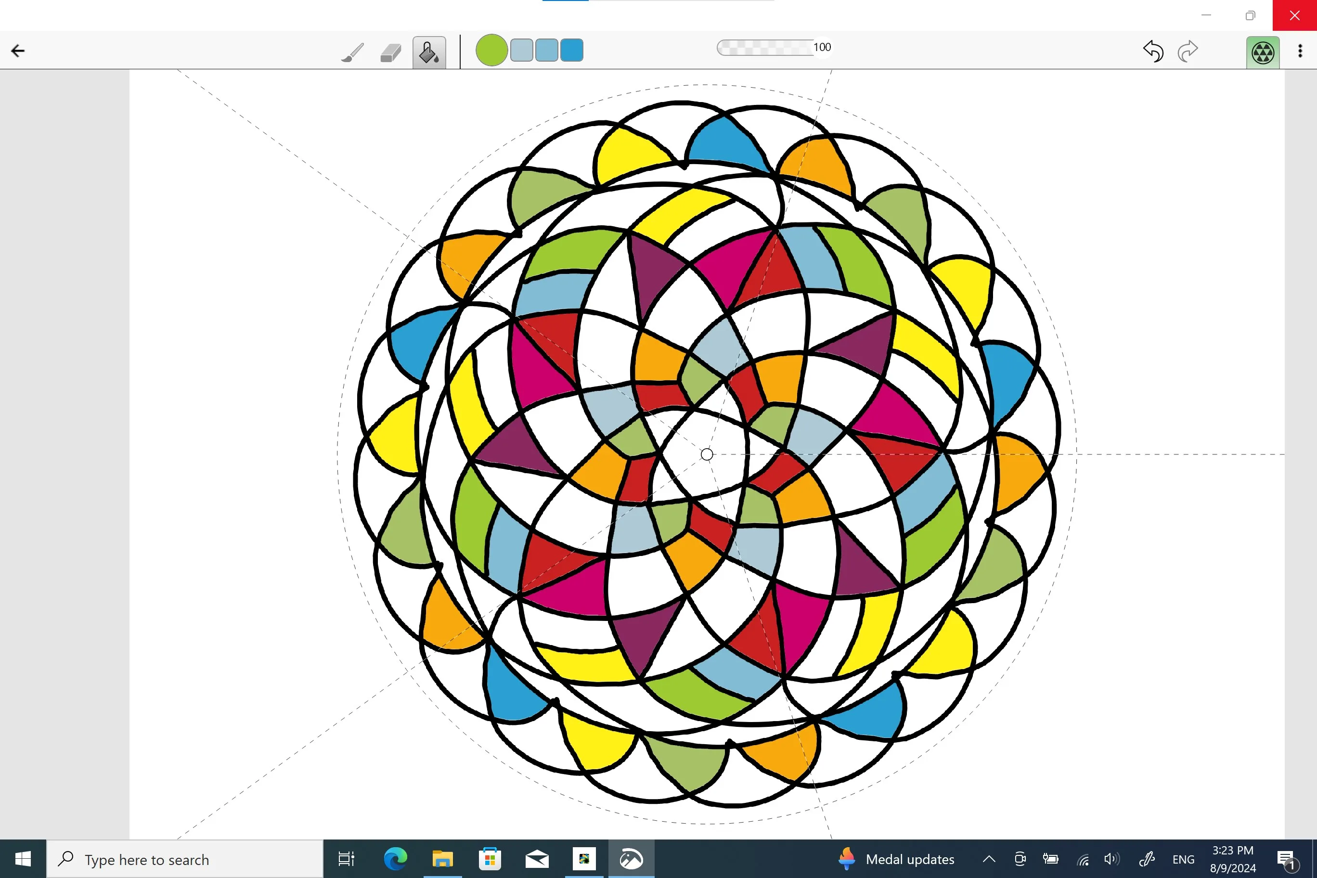Screen dimensions: 1317x878
Task: Choose the bright blue color swatch
Action: click(x=572, y=50)
